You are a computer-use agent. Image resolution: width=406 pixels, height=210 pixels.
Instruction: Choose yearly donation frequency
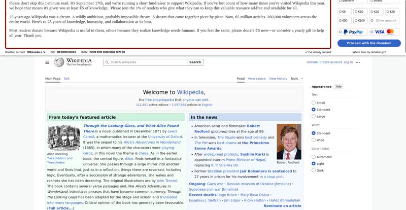click(x=384, y=2)
